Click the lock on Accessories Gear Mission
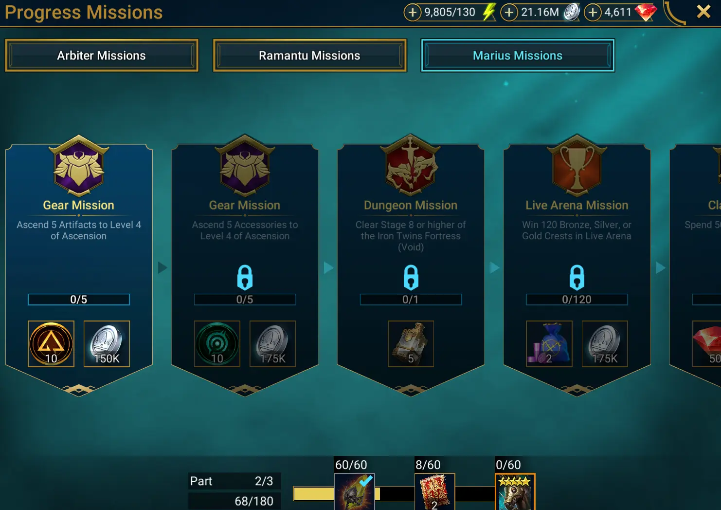 point(245,277)
